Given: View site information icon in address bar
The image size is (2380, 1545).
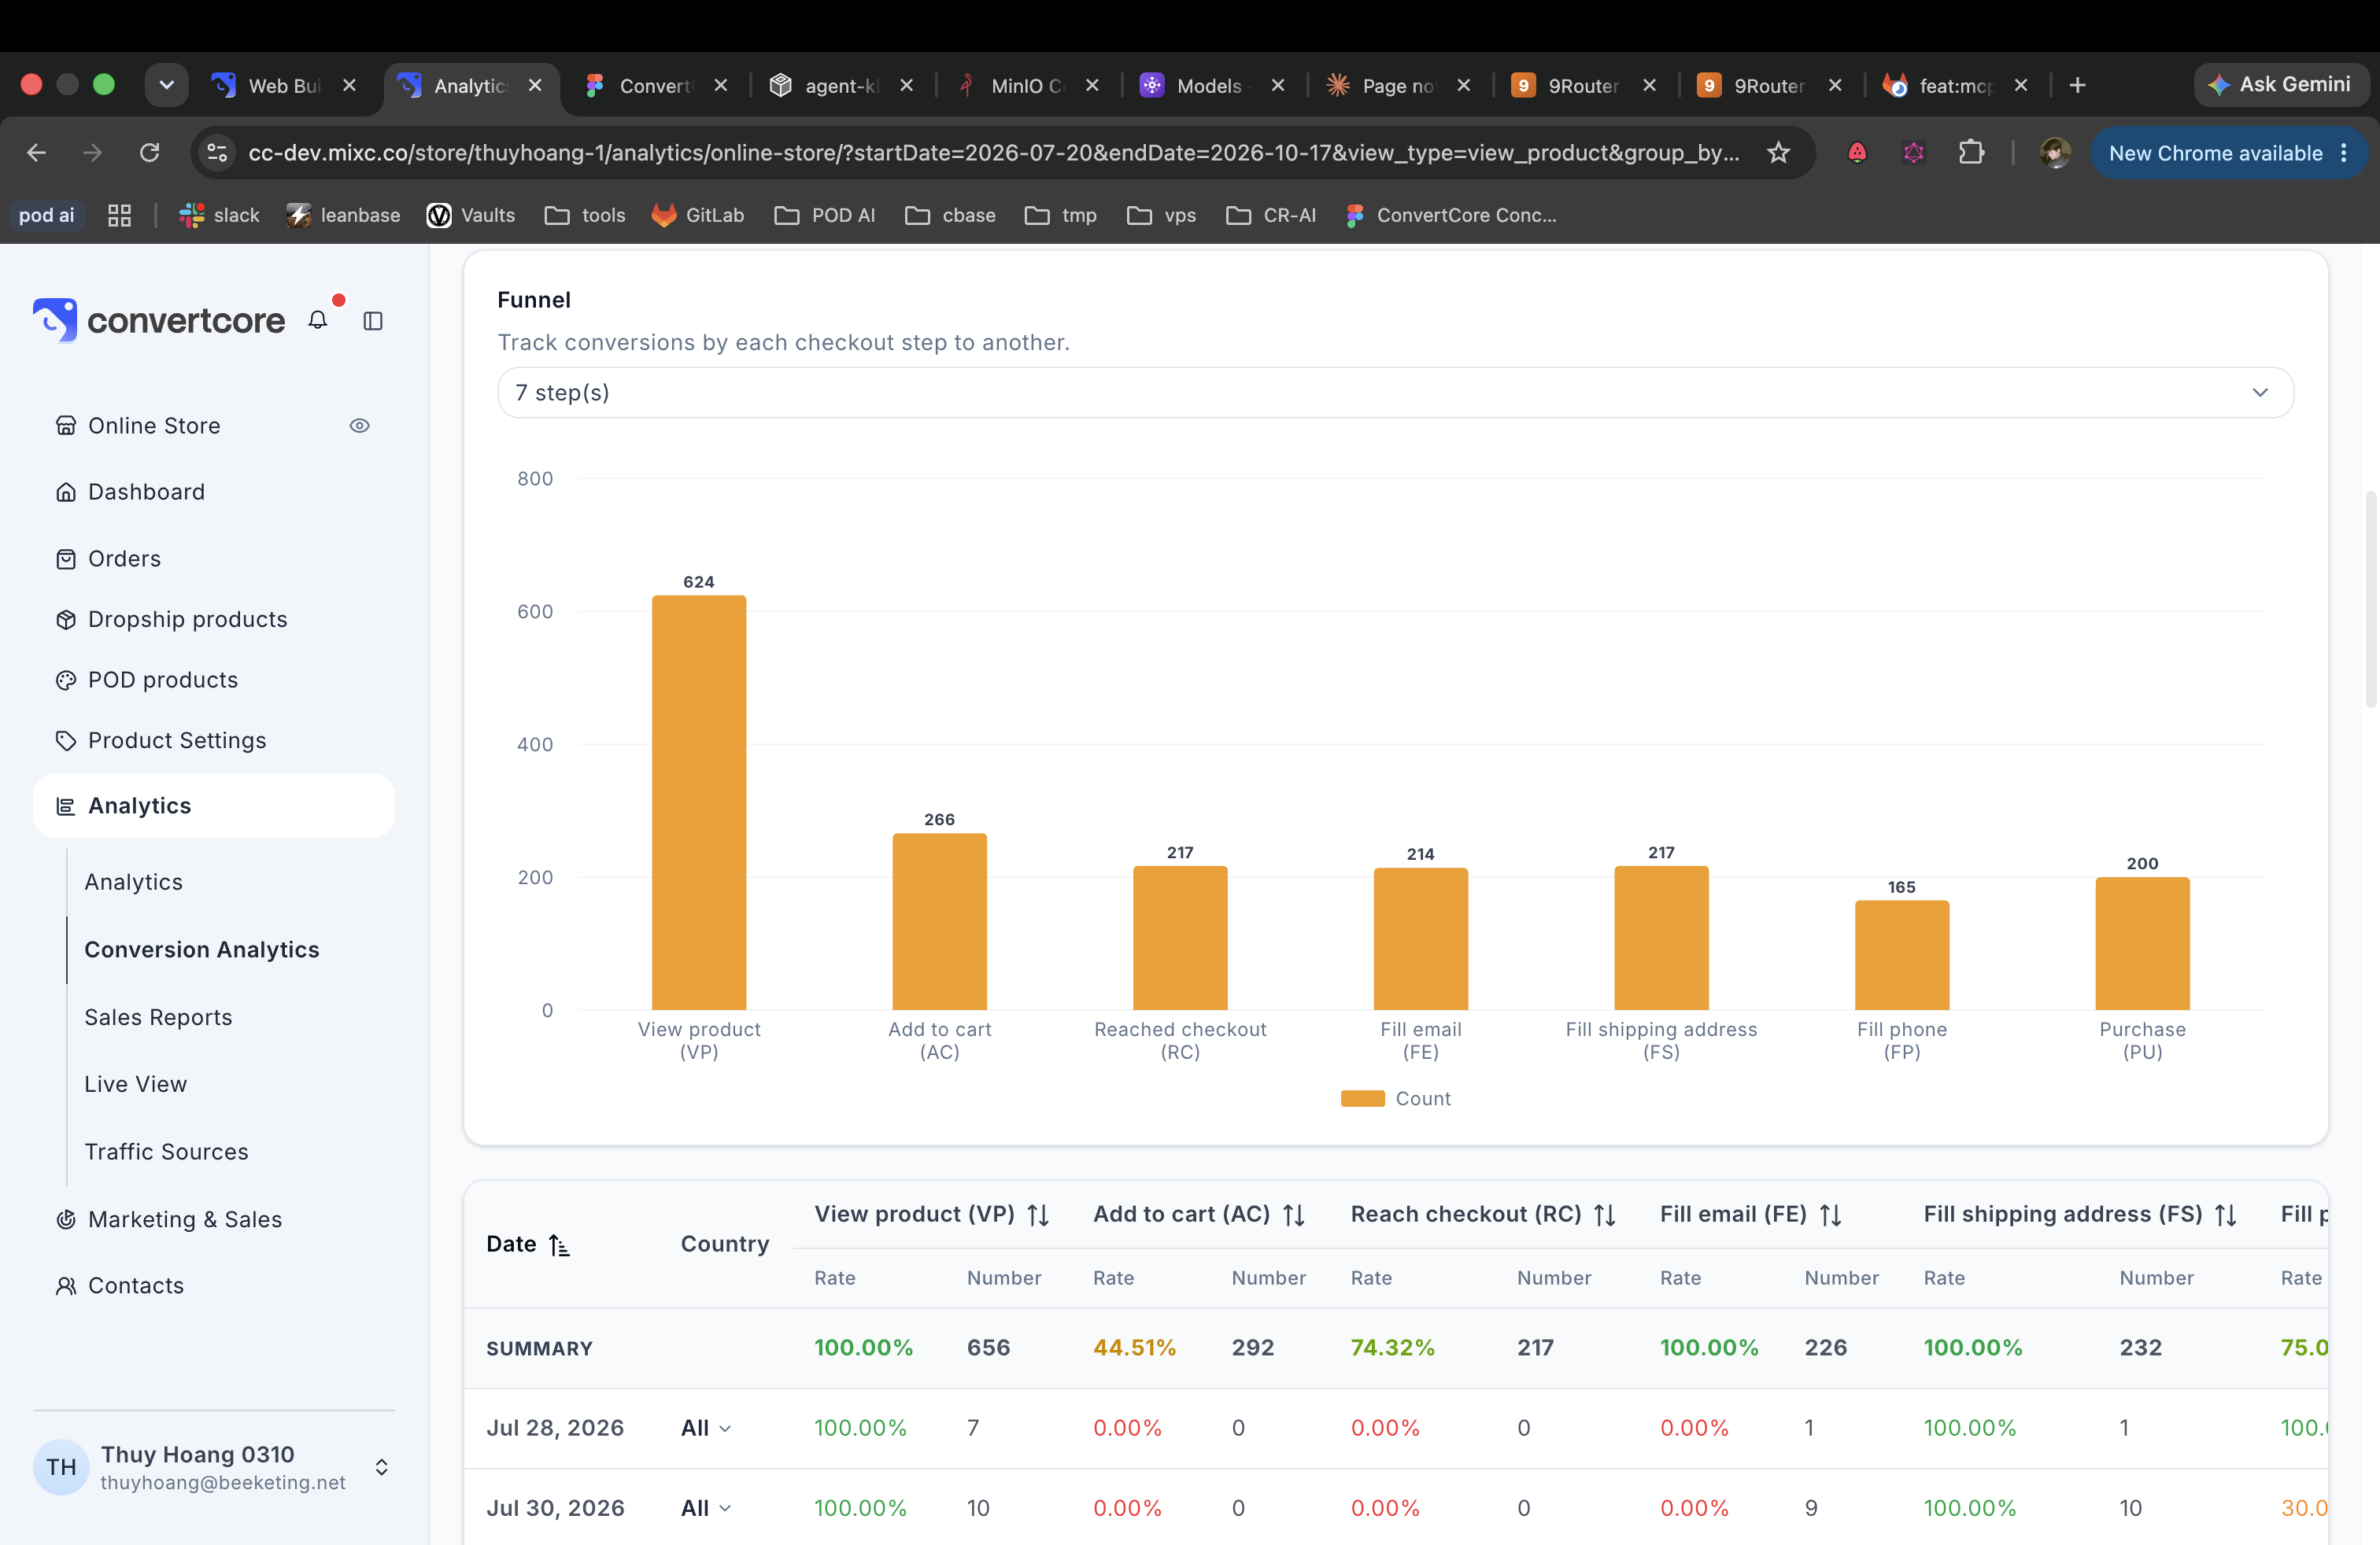Looking at the screenshot, I should point(217,153).
